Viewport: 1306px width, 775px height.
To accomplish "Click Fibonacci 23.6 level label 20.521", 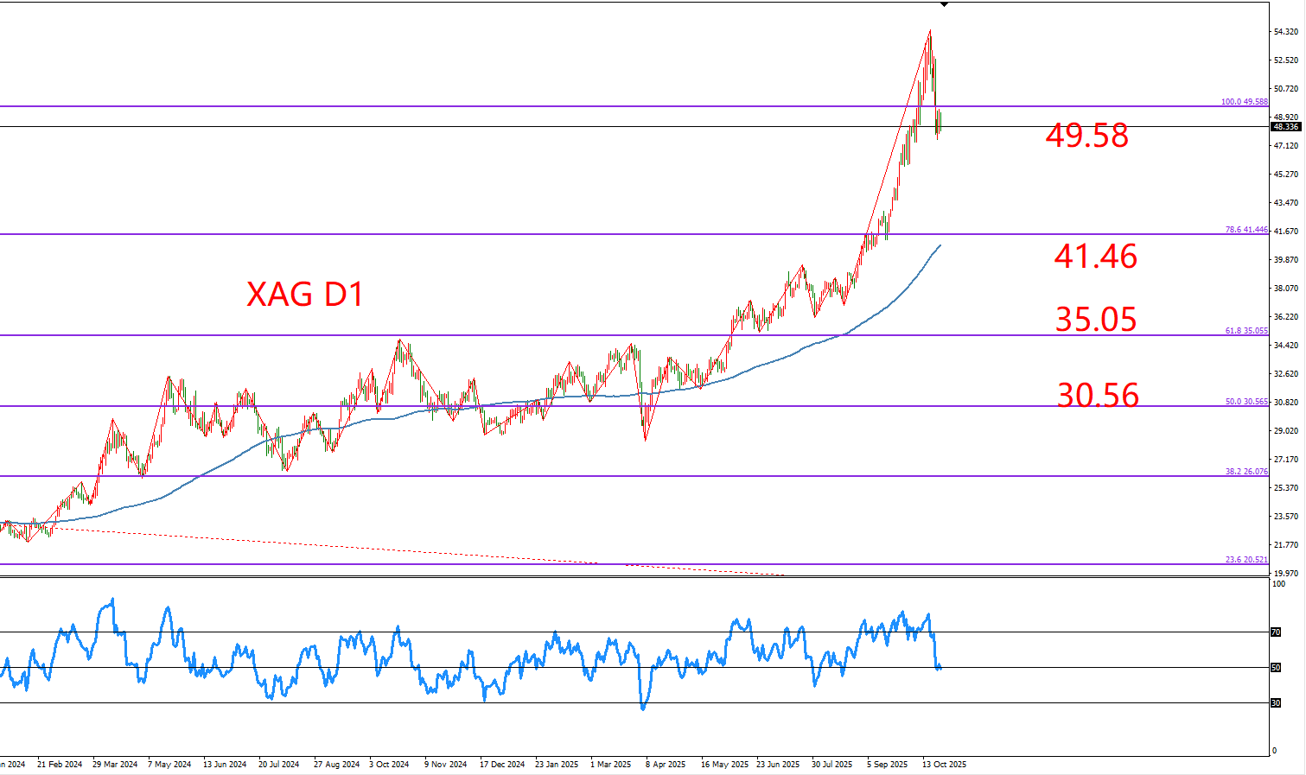I will click(x=1245, y=560).
